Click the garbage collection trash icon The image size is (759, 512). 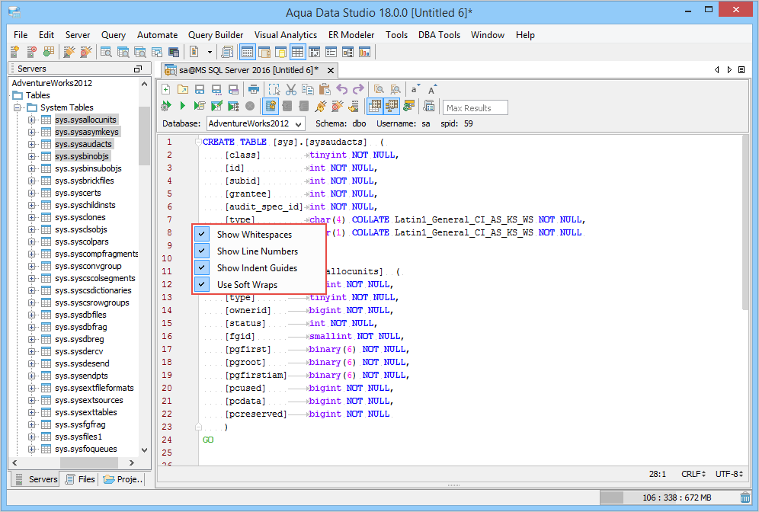pyautogui.click(x=745, y=498)
